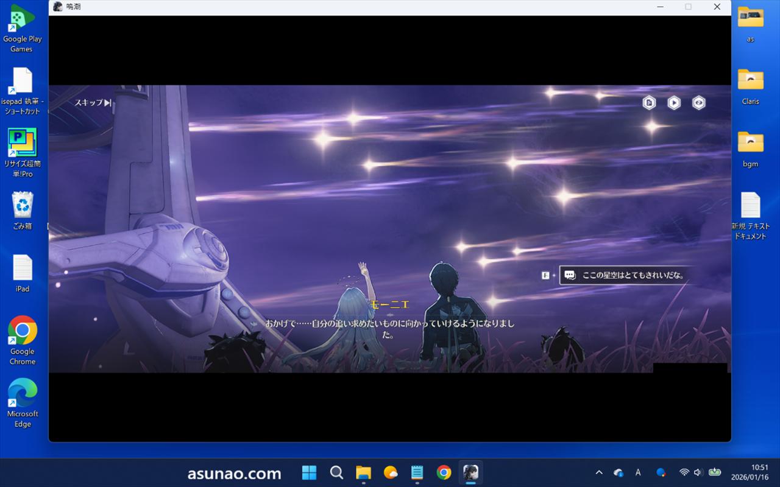The height and width of the screenshot is (487, 780).
Task: Open File Explorer from the taskbar
Action: [363, 473]
